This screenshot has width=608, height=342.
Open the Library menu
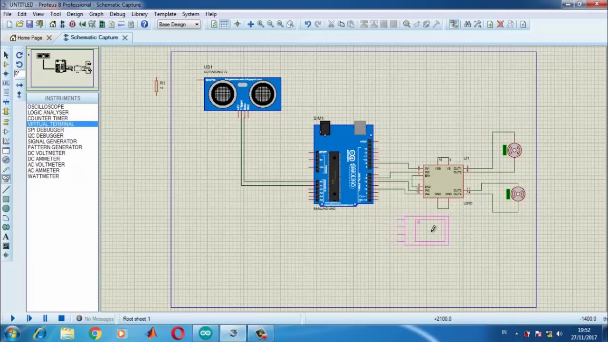tap(139, 14)
